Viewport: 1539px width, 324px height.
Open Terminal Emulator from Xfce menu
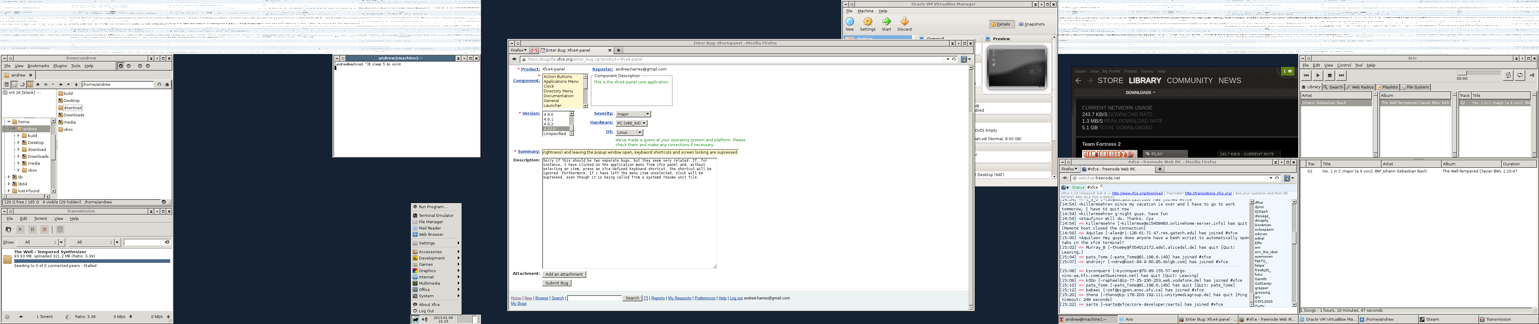click(x=436, y=215)
